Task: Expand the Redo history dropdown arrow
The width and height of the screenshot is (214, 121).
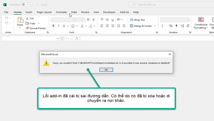Action: pos(10,23)
